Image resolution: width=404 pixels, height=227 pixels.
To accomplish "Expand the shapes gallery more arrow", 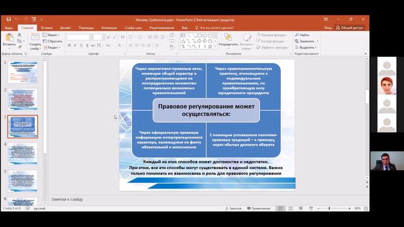I will tap(215, 47).
